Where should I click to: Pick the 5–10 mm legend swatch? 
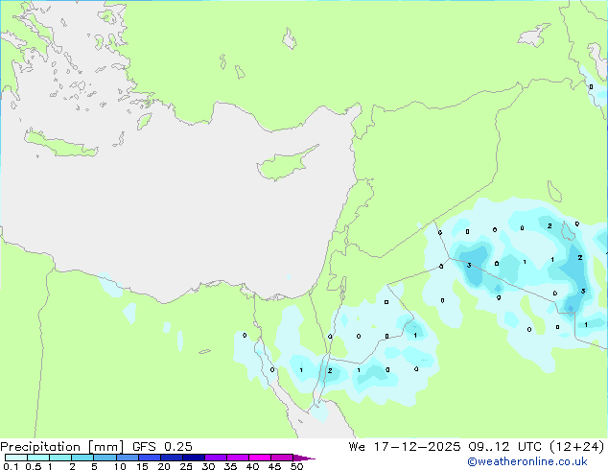[x=105, y=458]
